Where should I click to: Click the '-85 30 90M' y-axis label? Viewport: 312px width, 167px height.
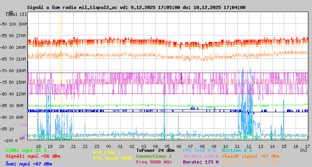[x=12, y=106]
